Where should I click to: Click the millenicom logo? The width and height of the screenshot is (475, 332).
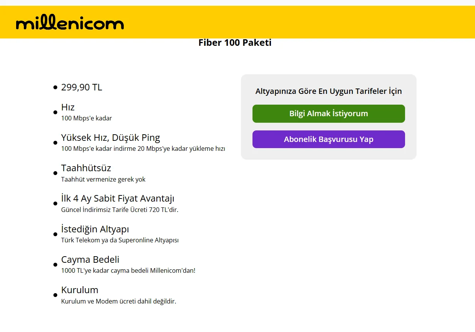[x=70, y=24]
